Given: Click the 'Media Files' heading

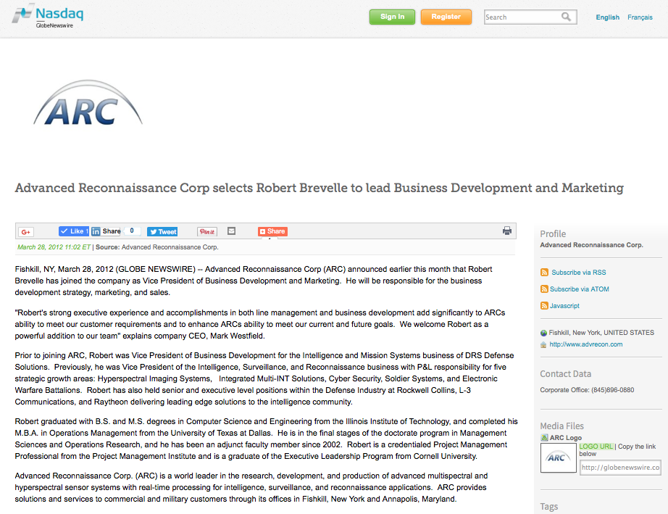Looking at the screenshot, I should click(x=562, y=426).
